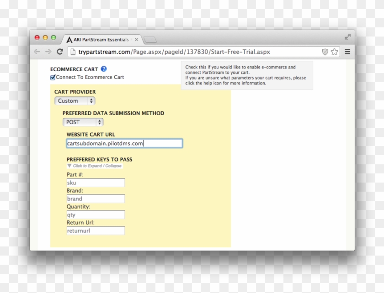The height and width of the screenshot is (293, 384).
Task: Open a new tab button
Action: 150,40
